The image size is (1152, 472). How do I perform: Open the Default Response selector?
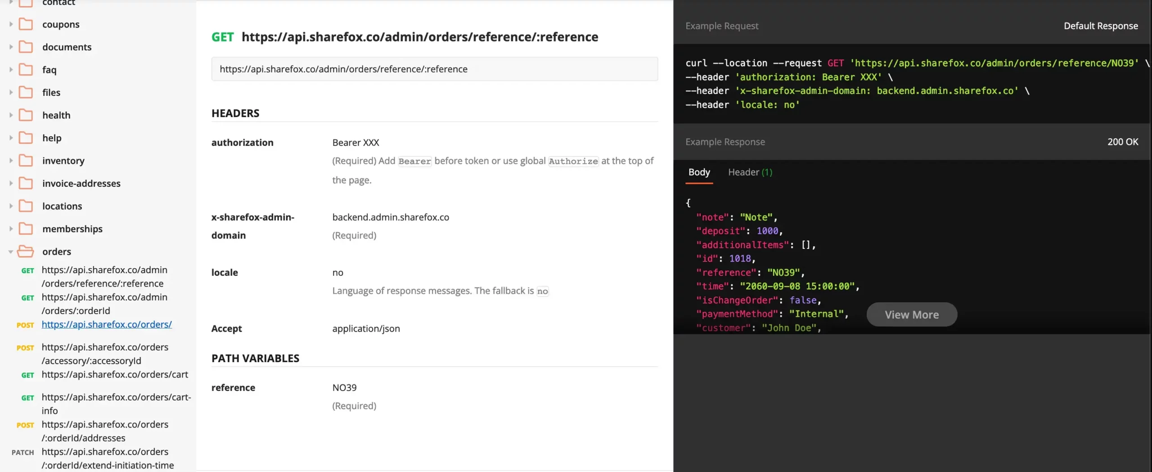point(1101,26)
